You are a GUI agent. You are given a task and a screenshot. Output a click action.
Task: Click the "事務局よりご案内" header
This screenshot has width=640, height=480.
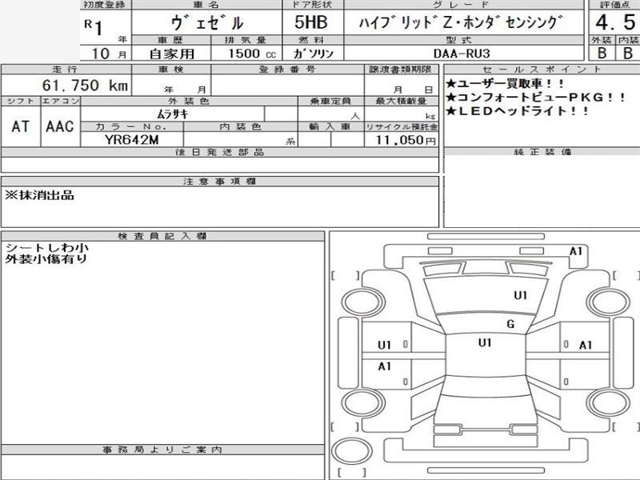tap(162, 450)
